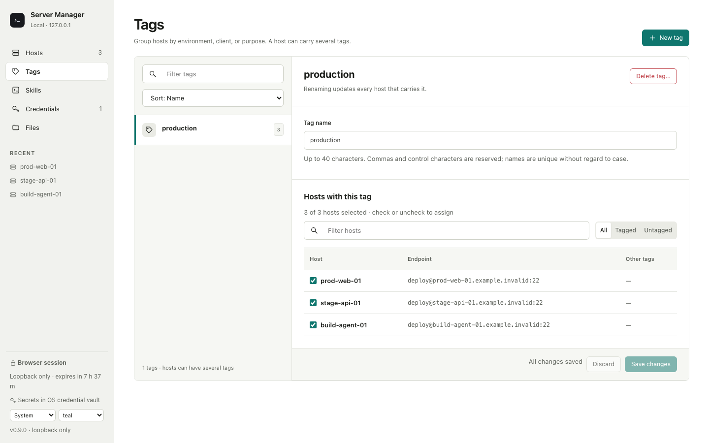Viewport: 709px width, 443px height.
Task: Open the Files section
Action: [x=57, y=127]
